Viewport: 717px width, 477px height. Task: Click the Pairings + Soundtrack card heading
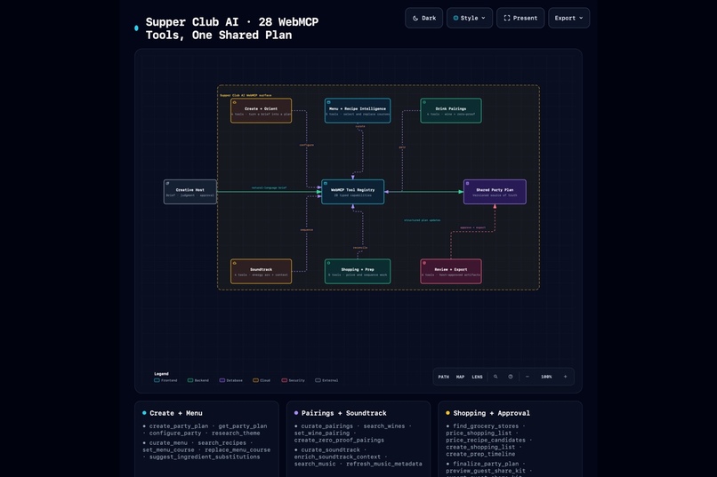[x=344, y=413]
